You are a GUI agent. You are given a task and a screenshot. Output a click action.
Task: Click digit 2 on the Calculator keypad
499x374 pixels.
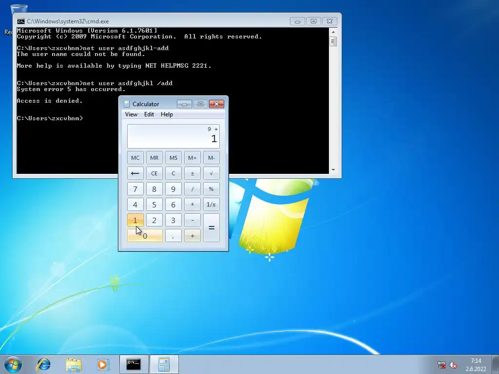click(154, 220)
